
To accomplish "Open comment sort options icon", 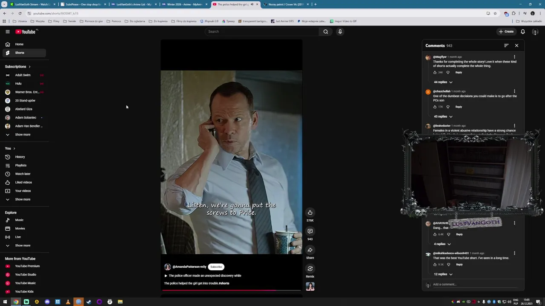I will click(506, 45).
